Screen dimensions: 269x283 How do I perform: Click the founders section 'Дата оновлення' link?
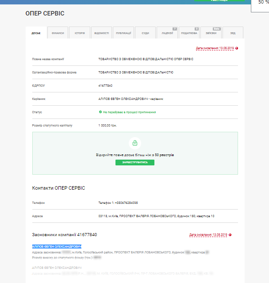[x=208, y=235]
